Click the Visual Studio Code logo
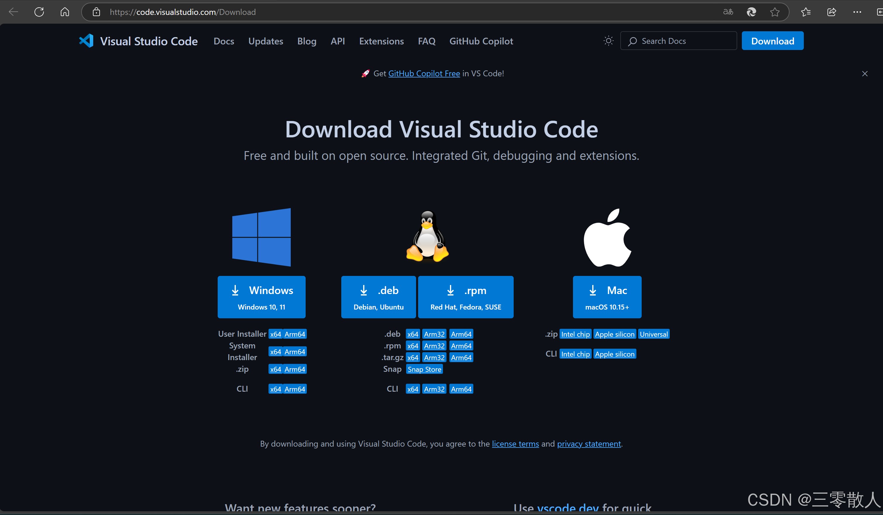Viewport: 883px width, 515px height. click(86, 41)
